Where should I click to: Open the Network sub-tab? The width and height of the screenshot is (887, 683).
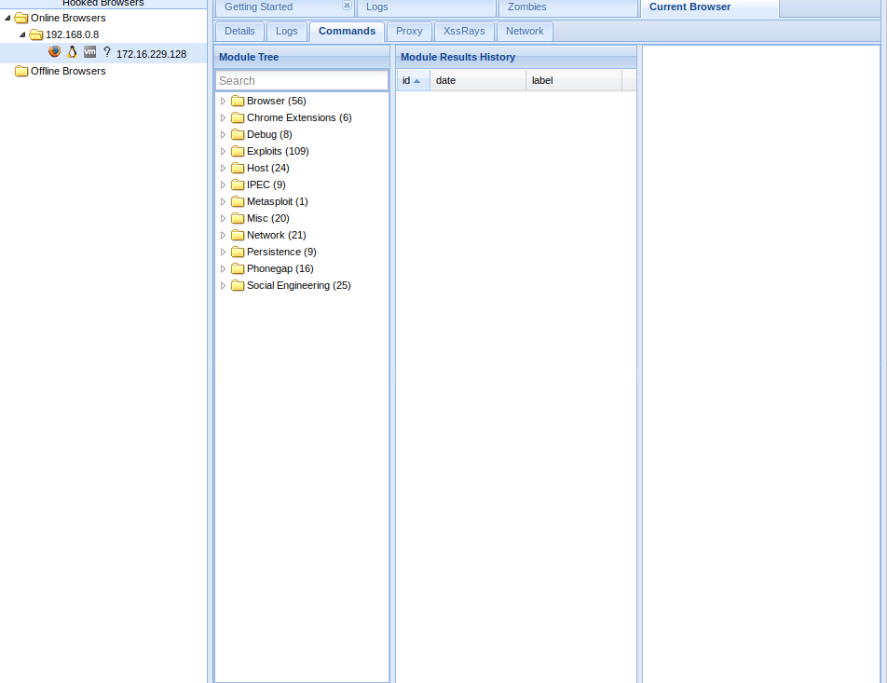tap(525, 32)
